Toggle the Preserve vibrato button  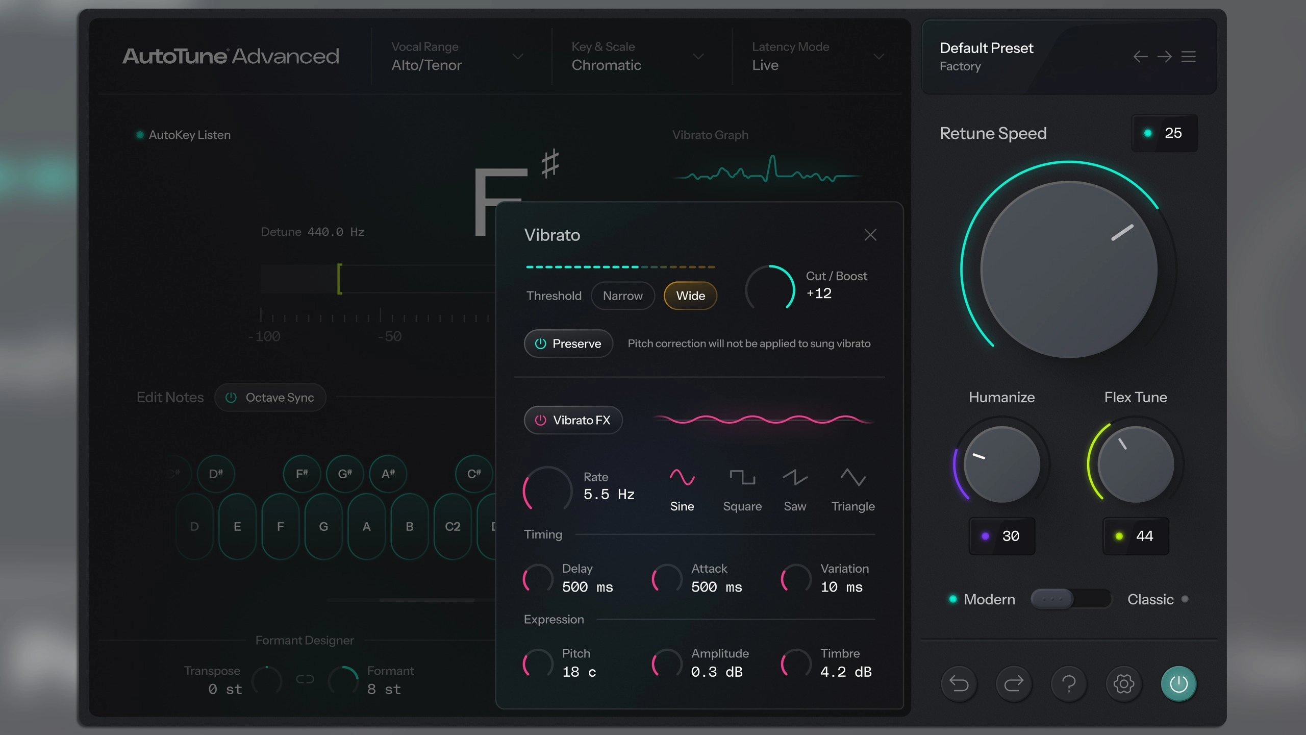568,344
